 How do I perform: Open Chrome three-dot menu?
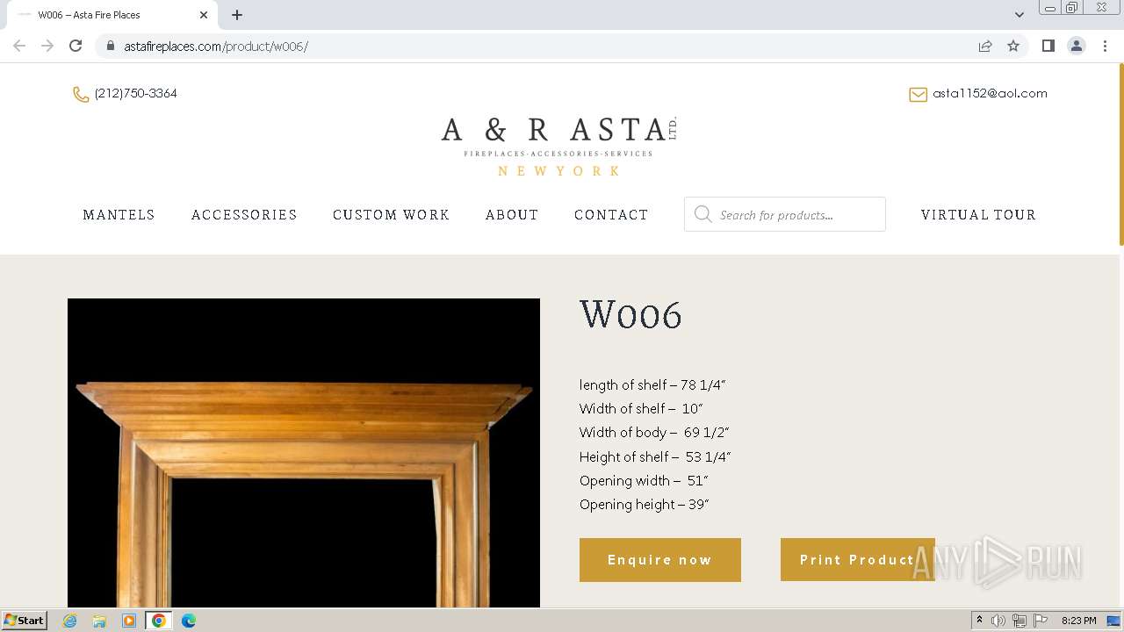click(1105, 46)
